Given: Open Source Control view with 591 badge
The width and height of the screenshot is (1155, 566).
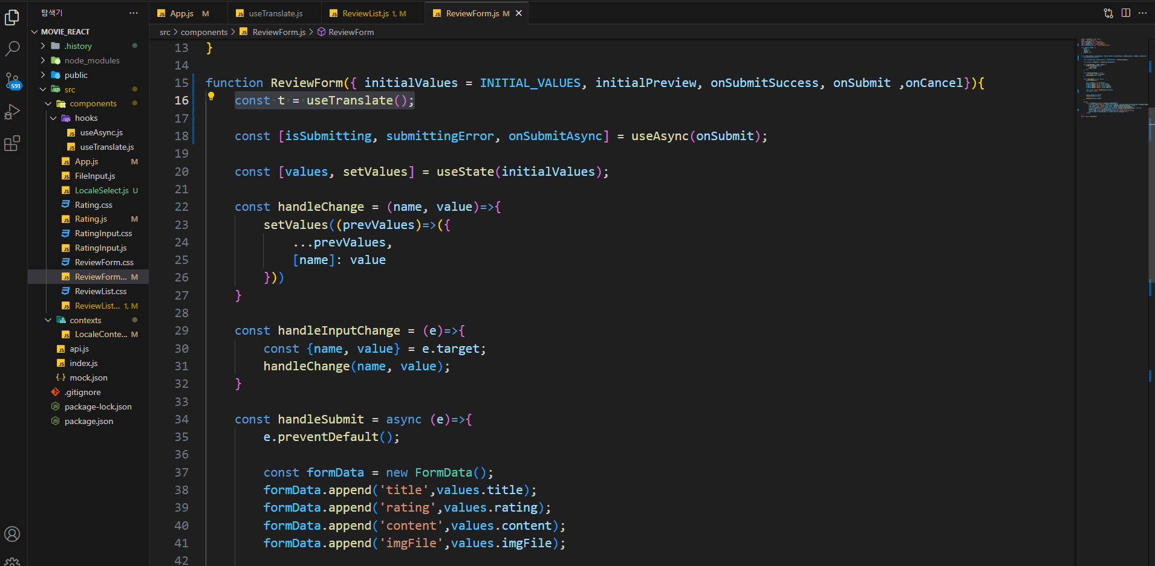Looking at the screenshot, I should pos(12,81).
